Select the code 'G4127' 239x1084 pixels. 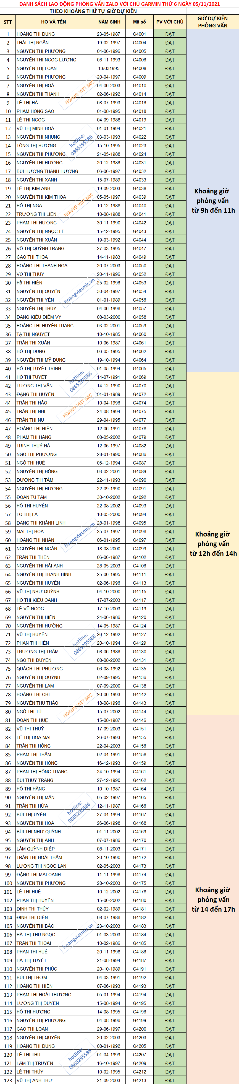[140, 635]
